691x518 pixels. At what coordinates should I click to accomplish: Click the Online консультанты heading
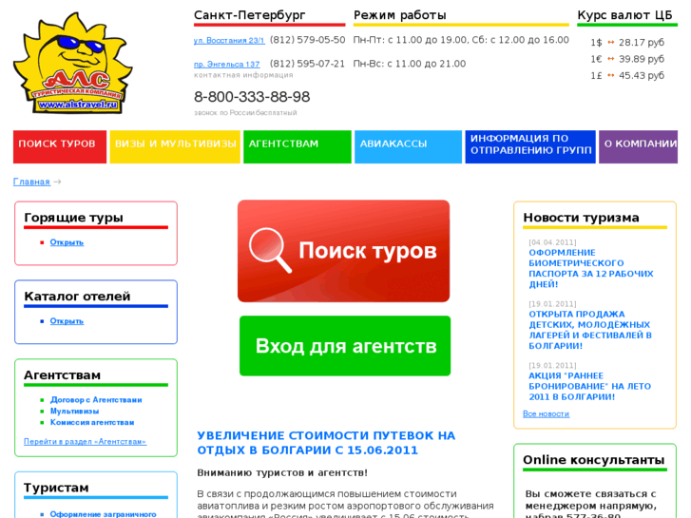[594, 460]
